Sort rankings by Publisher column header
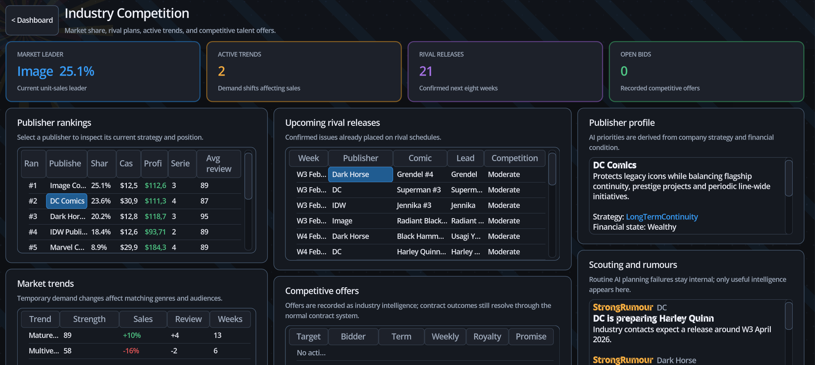 [x=66, y=164]
